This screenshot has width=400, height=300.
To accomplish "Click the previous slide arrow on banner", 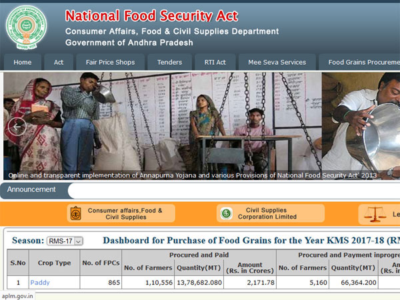I will click(17, 126).
